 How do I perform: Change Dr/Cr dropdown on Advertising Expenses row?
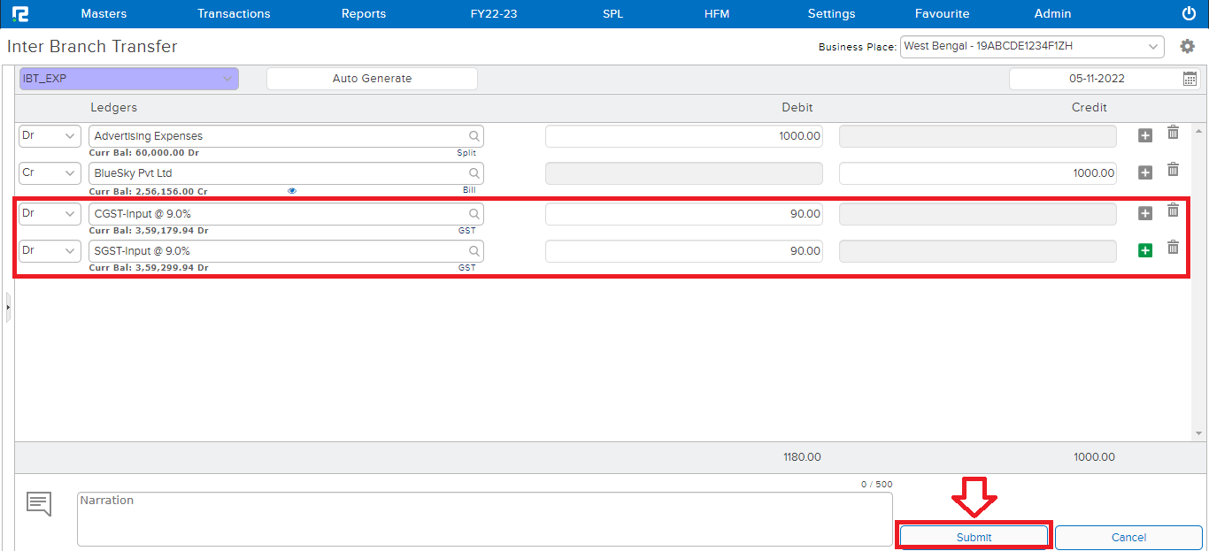pos(50,136)
